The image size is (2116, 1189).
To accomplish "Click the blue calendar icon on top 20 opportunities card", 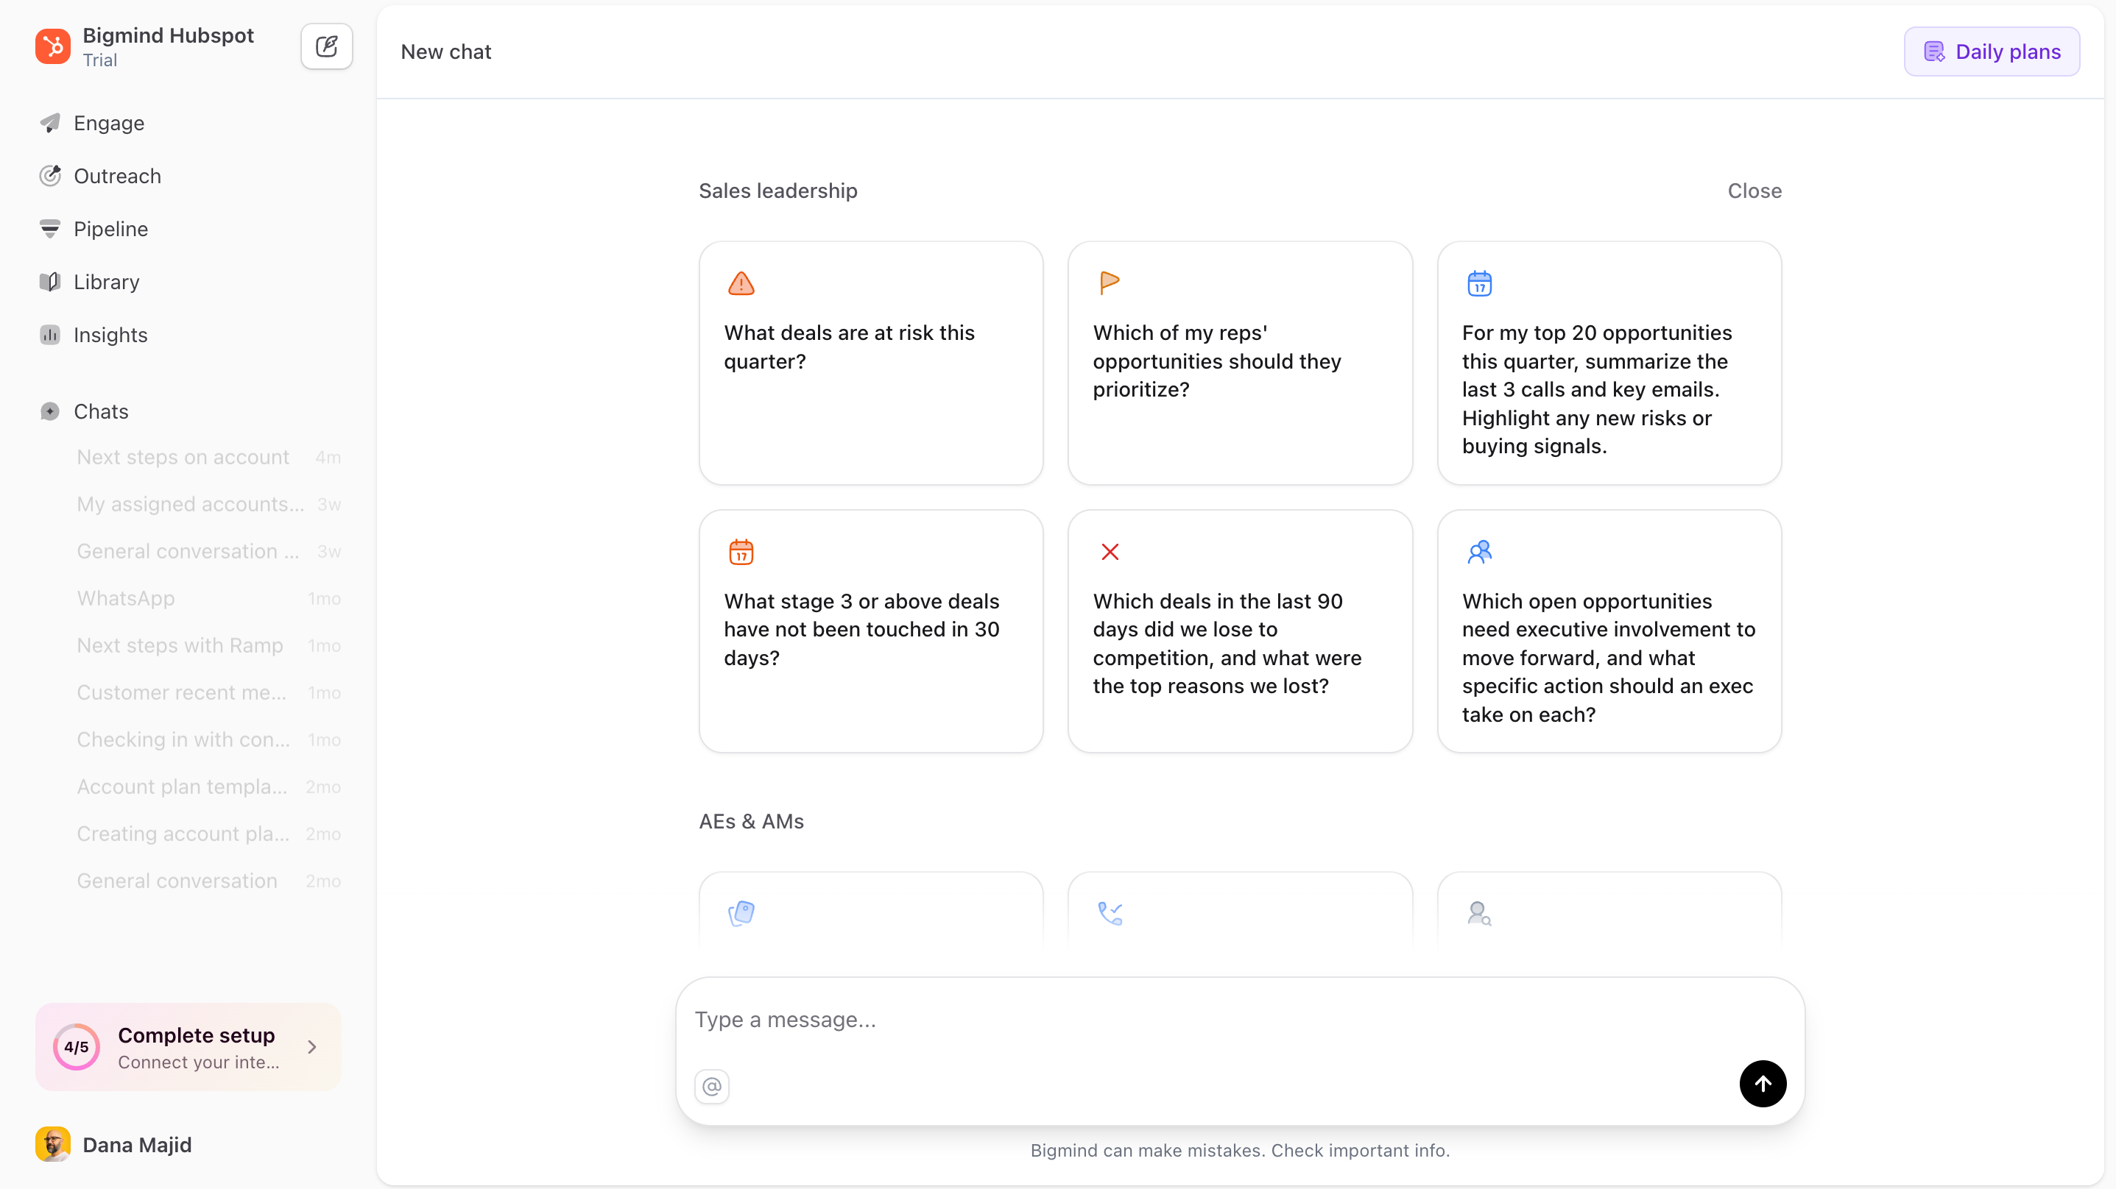I will (1479, 283).
